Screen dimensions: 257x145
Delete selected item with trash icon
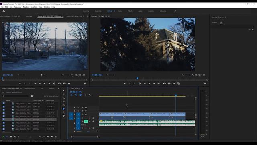[x=56, y=137]
